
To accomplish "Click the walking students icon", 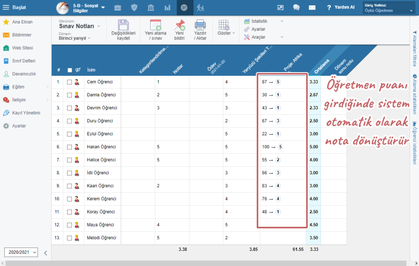I will point(200,8).
